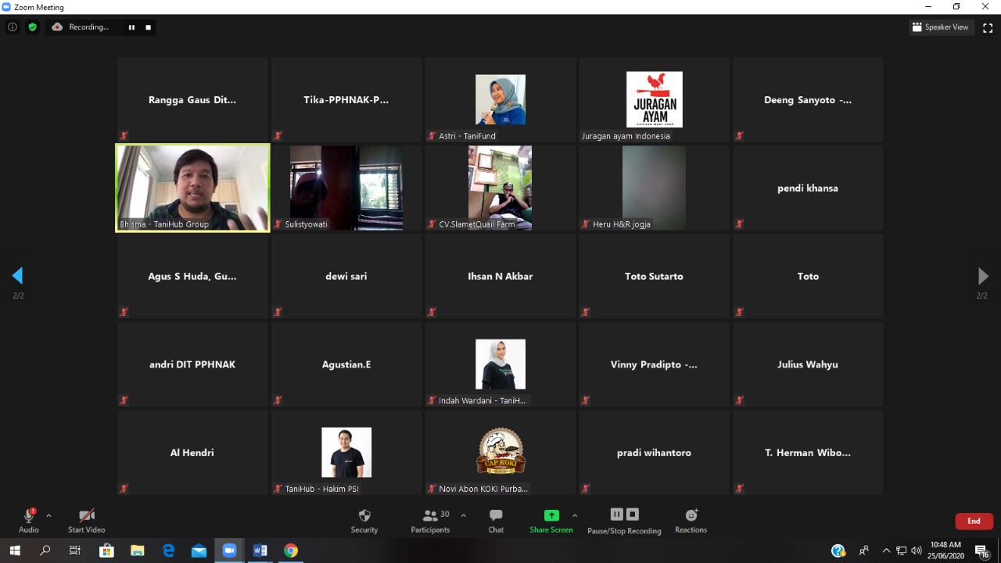Open the Reactions menu
1001x563 pixels.
(691, 520)
